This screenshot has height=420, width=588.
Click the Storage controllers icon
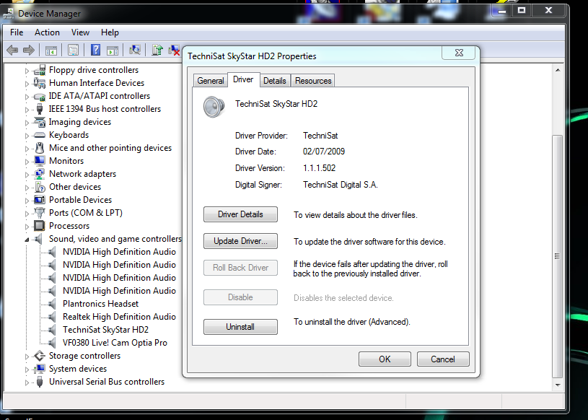(x=40, y=356)
